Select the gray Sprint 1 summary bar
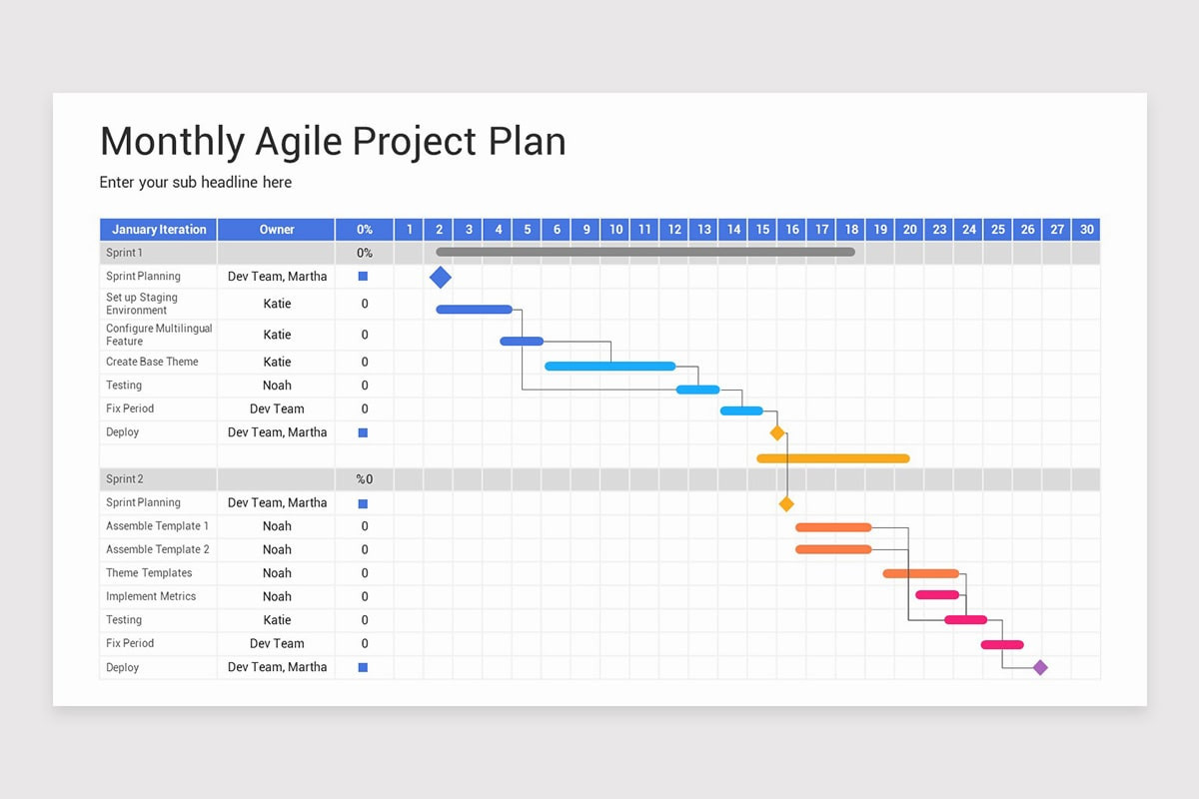Image resolution: width=1199 pixels, height=799 pixels. tap(645, 252)
